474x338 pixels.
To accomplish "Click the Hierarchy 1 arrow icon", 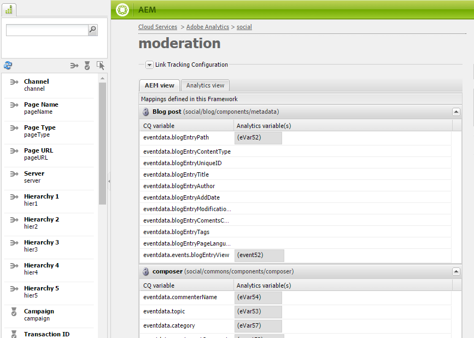I will [x=14, y=197].
